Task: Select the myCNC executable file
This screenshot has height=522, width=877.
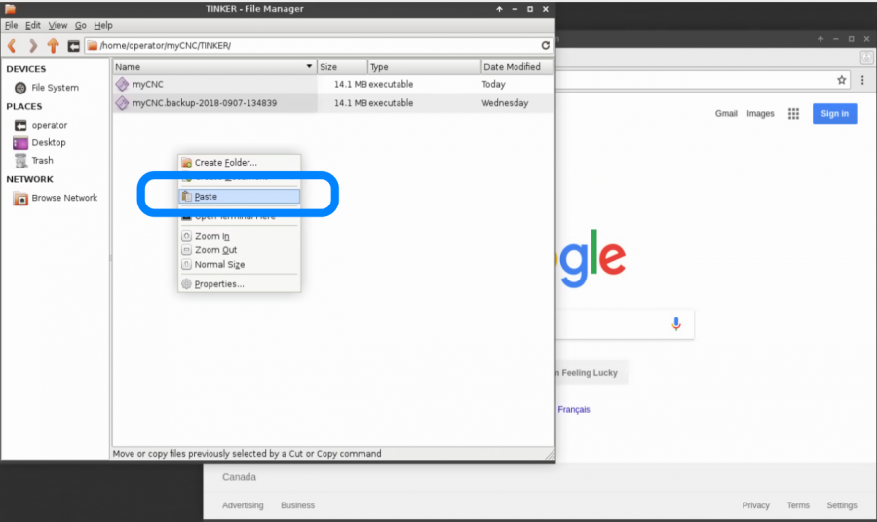Action: pyautogui.click(x=148, y=85)
